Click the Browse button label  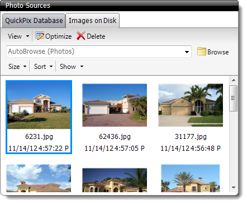point(218,52)
